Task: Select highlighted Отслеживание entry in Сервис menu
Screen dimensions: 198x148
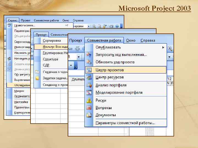Action: click(x=18, y=85)
